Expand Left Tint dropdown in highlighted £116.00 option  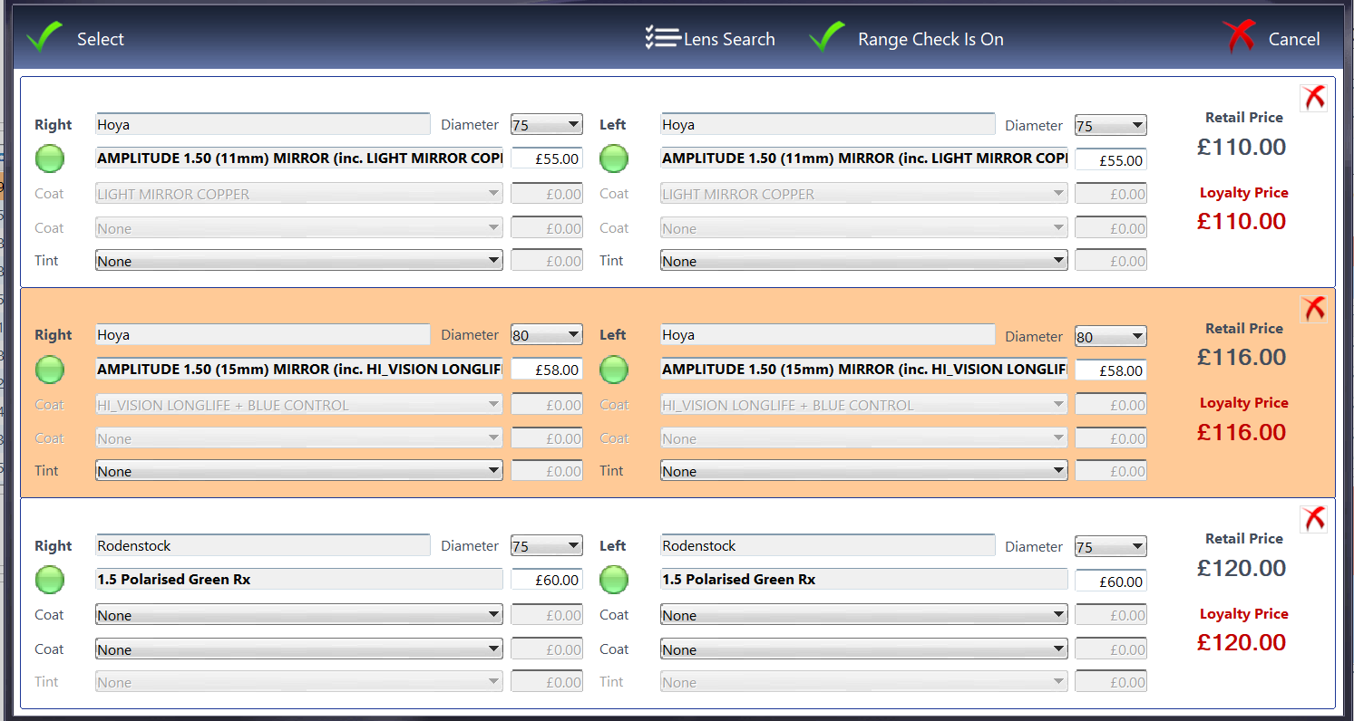point(863,471)
